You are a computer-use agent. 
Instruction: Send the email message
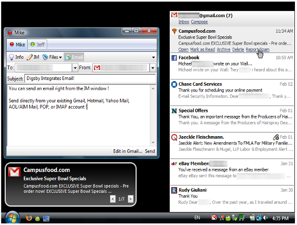point(150,151)
